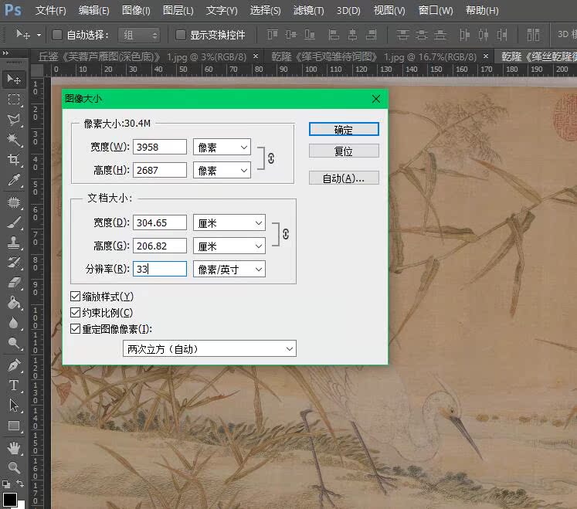The height and width of the screenshot is (509, 577).
Task: Close the 图像大小 dialog
Action: point(375,99)
